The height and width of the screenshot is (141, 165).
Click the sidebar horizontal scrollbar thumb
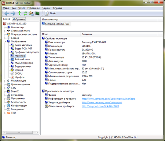[19, 132]
